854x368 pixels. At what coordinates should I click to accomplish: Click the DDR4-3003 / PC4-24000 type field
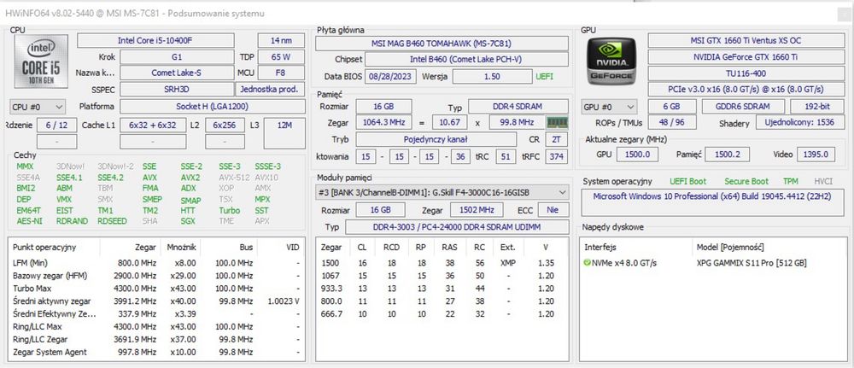point(456,227)
